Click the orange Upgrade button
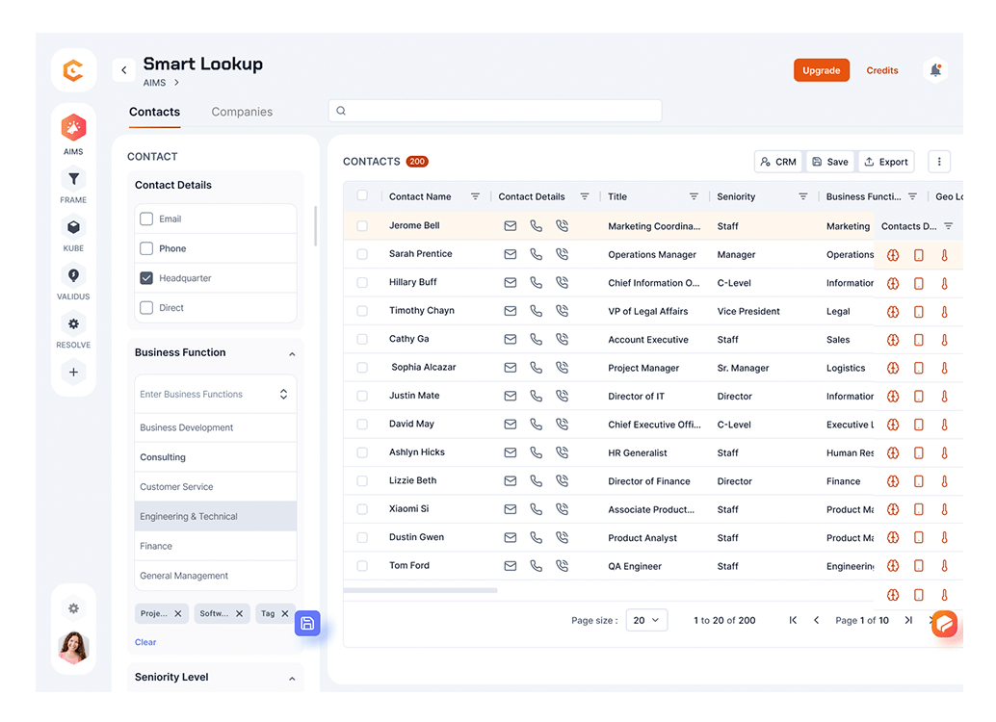The height and width of the screenshot is (722, 996). coord(821,70)
